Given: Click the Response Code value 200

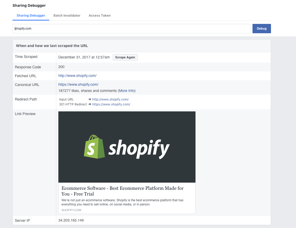Looking at the screenshot, I should 61,67.
